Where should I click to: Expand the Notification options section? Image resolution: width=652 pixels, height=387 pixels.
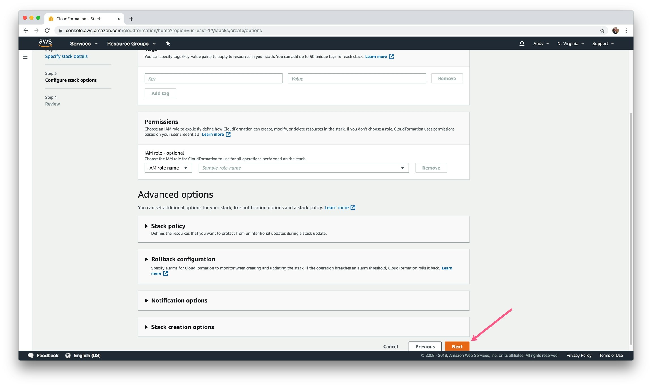click(146, 300)
